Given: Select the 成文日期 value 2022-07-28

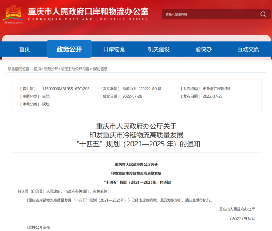Looking at the screenshot, I should click(132, 96).
